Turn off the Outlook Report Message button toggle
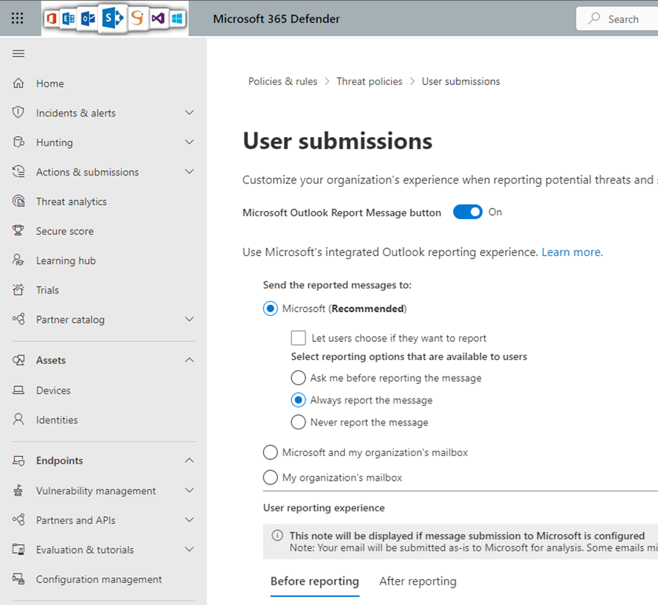The height and width of the screenshot is (605, 658). [468, 212]
